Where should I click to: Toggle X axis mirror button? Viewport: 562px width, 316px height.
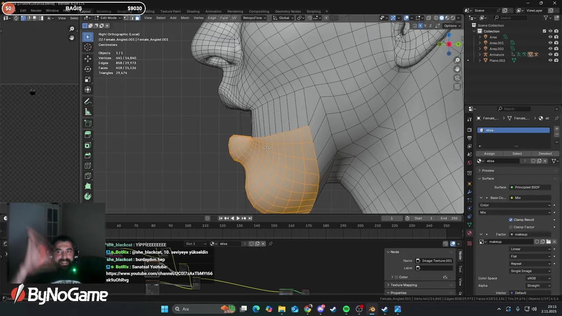point(420,25)
